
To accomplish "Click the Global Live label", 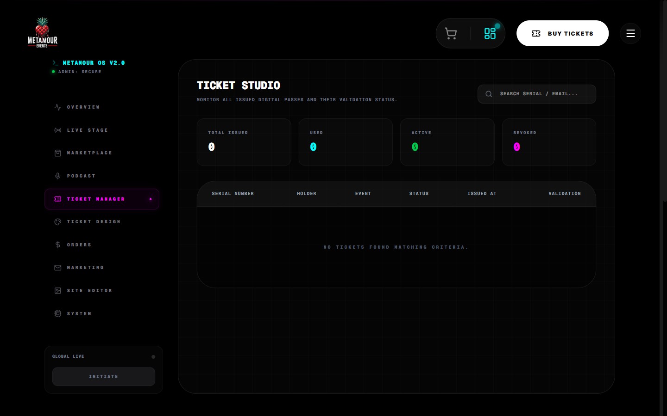I will [68, 356].
